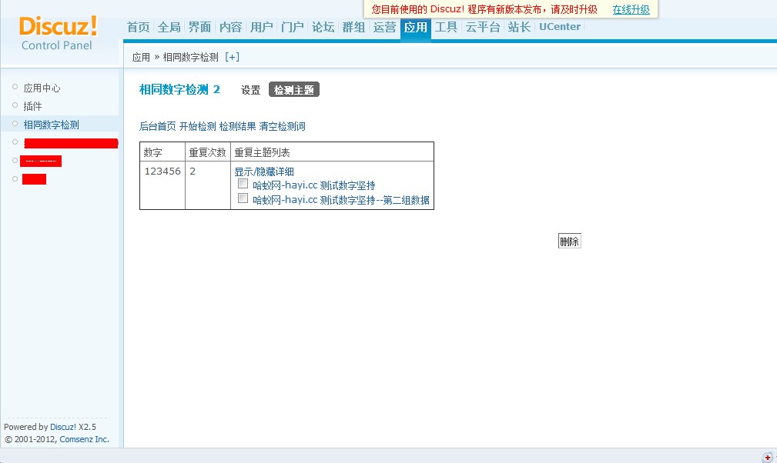This screenshot has height=463, width=777.
Task: Open the 云平台 menu item
Action: pyautogui.click(x=482, y=27)
